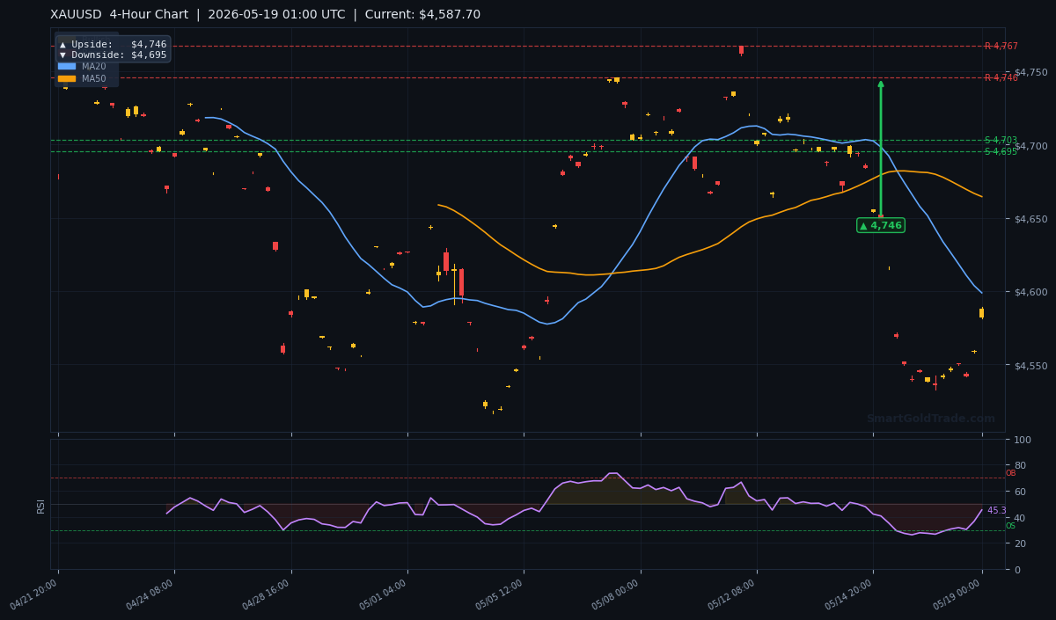Click the 04/21 20:00 time label

pyautogui.click(x=33, y=595)
